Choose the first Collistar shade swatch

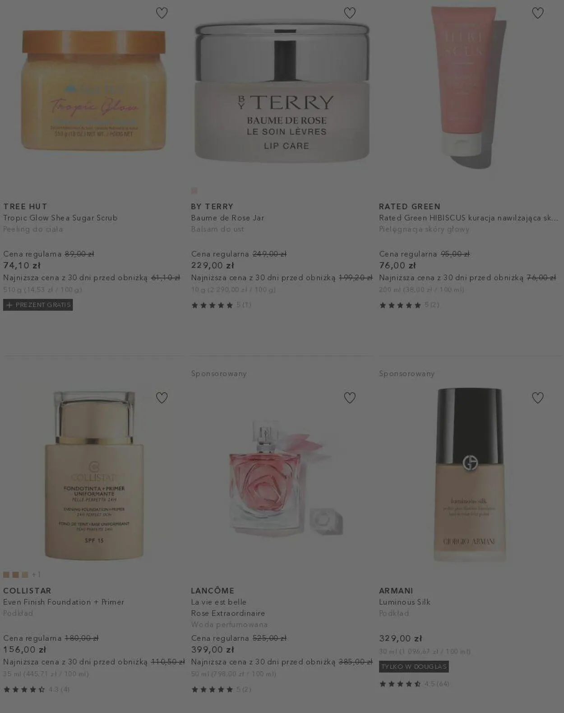pos(6,574)
